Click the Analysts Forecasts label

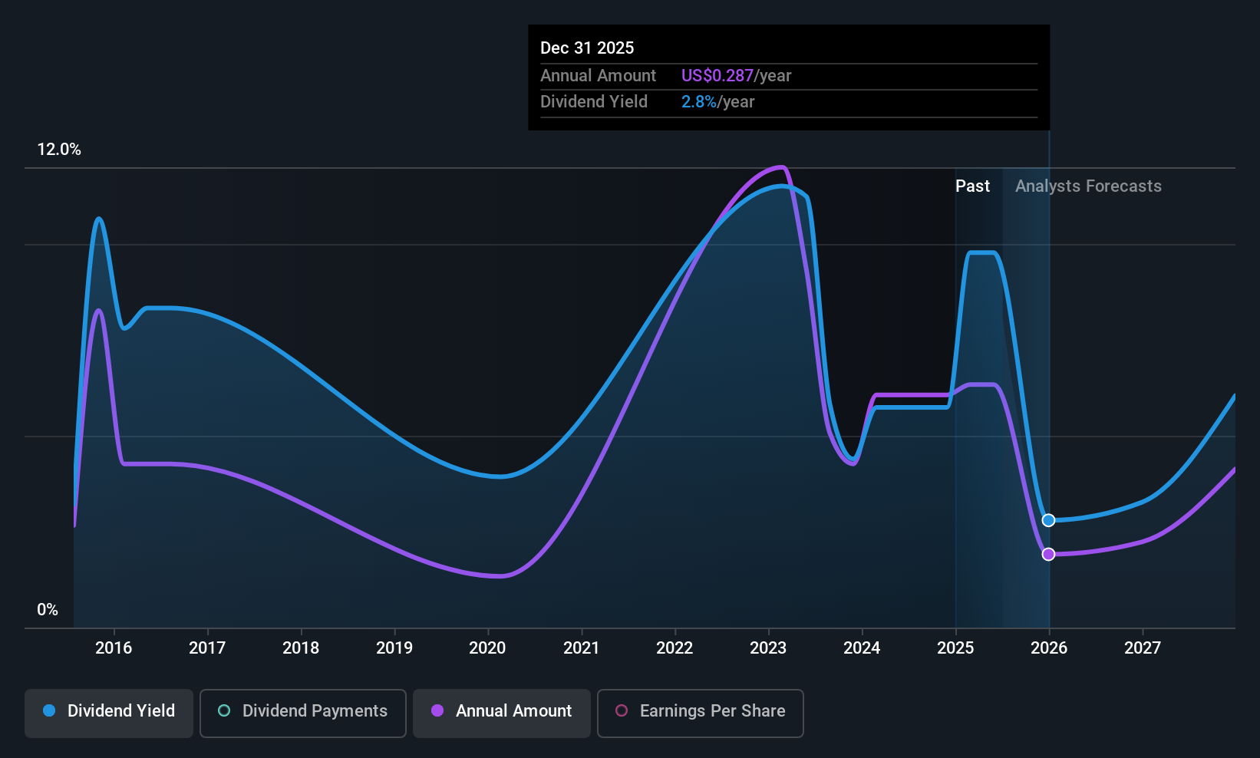pyautogui.click(x=1088, y=186)
